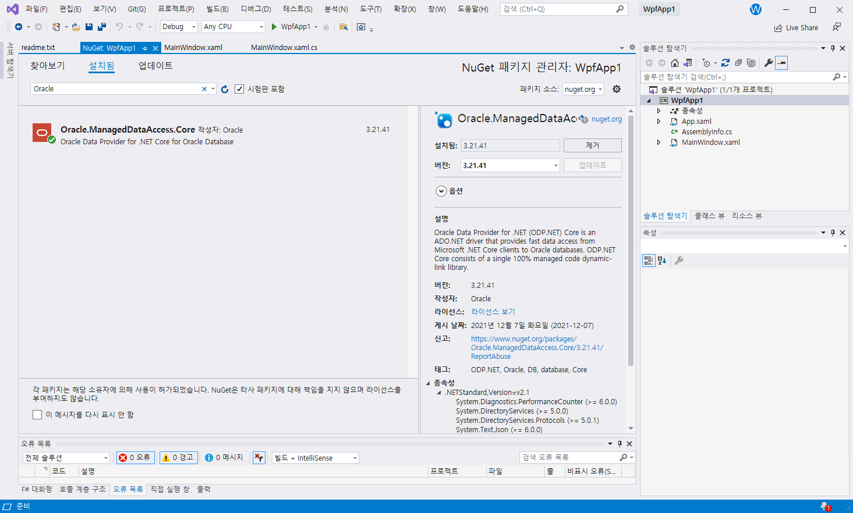Screen dimensions: 853x513
Task: Open properties wrench in Solution Explorer toolbar
Action: coord(769,63)
